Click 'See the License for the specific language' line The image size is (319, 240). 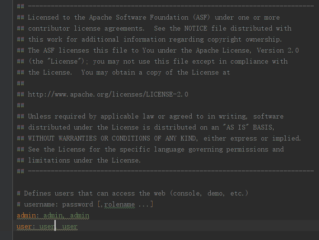pos(151,150)
